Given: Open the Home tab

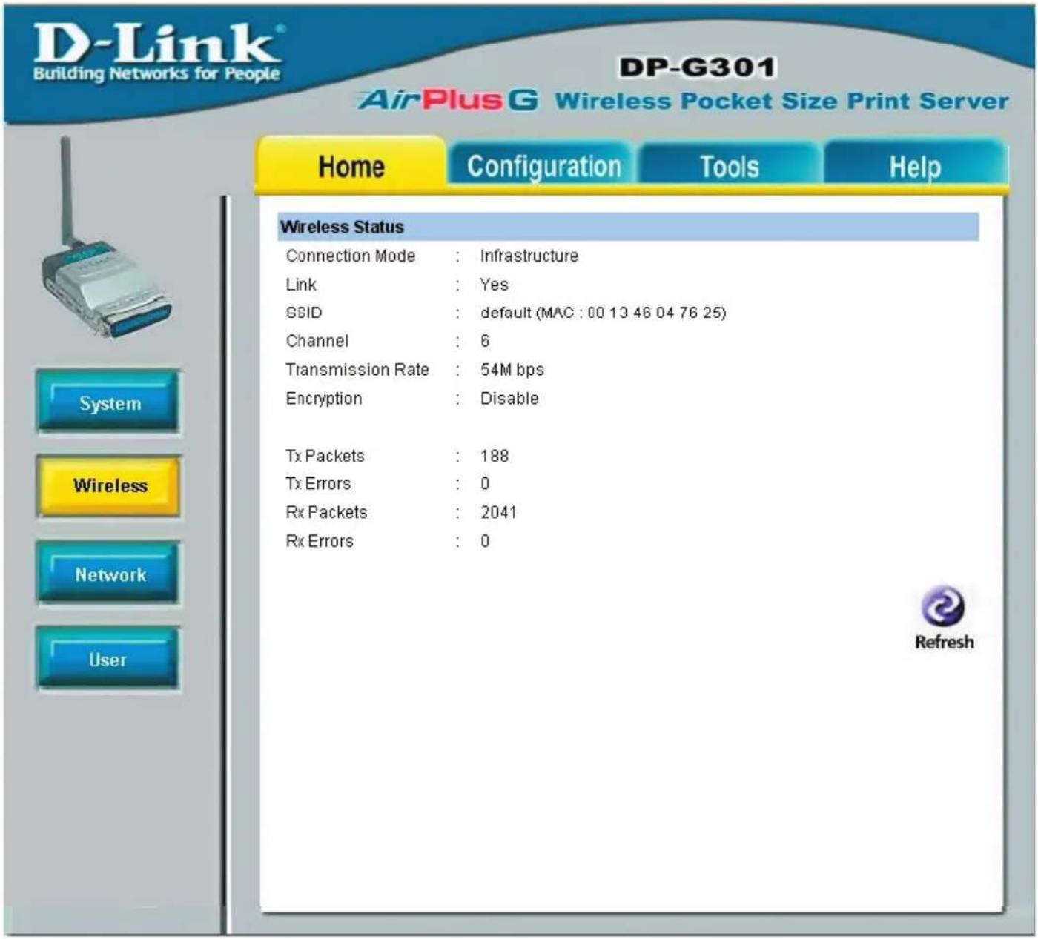Looking at the screenshot, I should point(351,166).
